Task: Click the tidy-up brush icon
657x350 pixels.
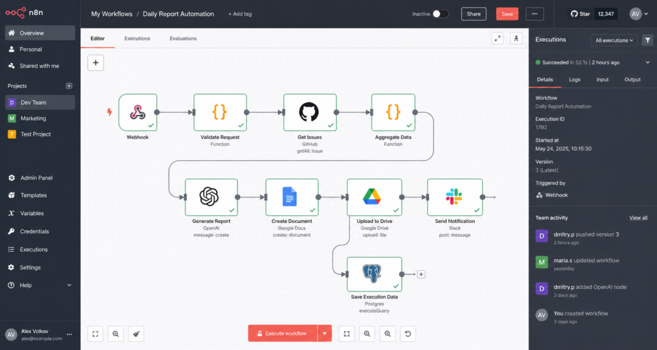Action: (x=136, y=334)
